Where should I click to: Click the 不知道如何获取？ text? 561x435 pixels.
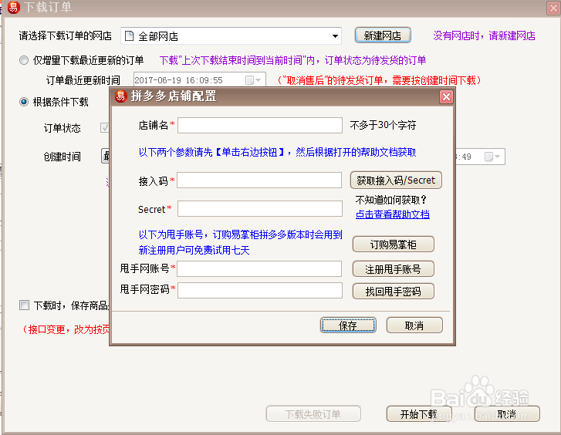pos(390,200)
